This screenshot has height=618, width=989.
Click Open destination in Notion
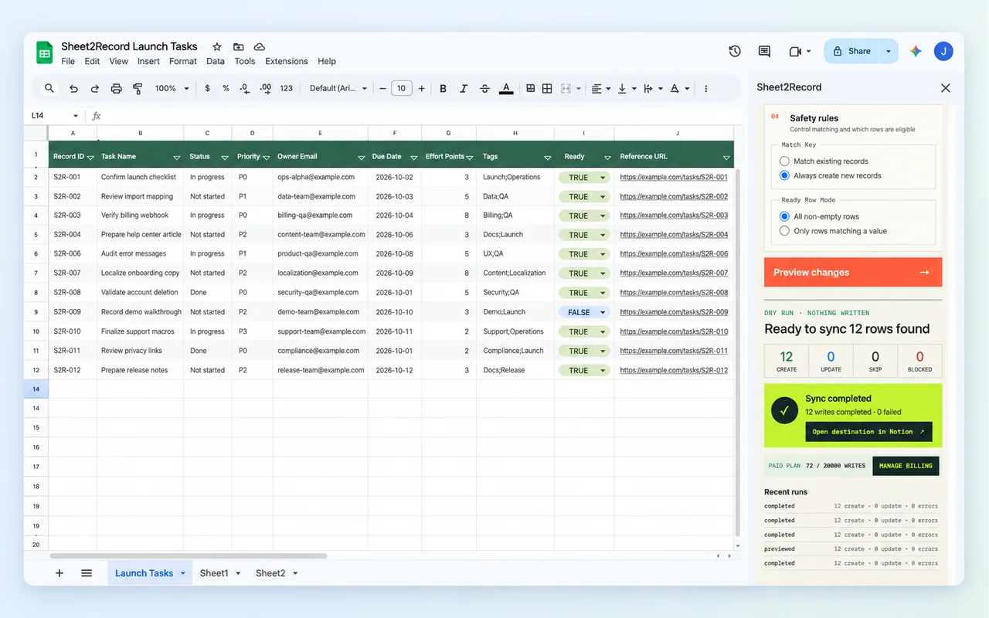click(x=868, y=432)
